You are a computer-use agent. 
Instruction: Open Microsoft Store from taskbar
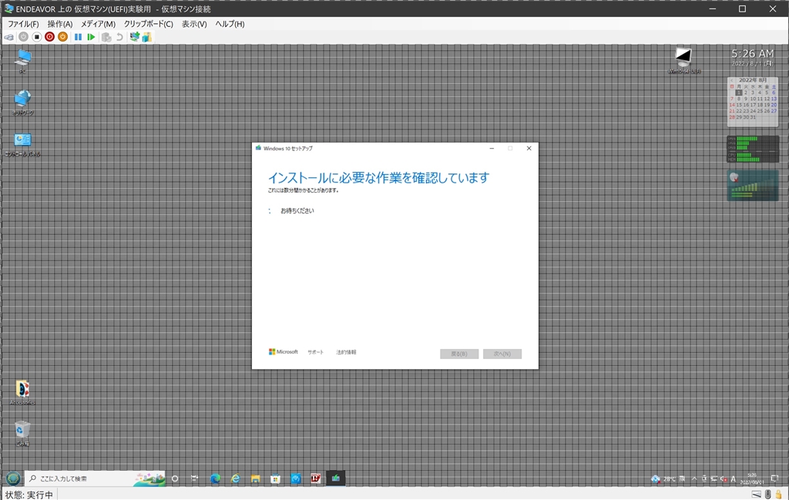(x=275, y=478)
